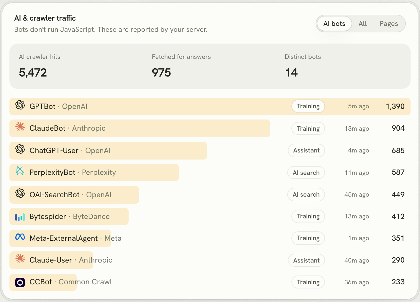Click the 904 hit count for ClaudeBot
Viewport: 420px width, 302px height.
point(398,128)
